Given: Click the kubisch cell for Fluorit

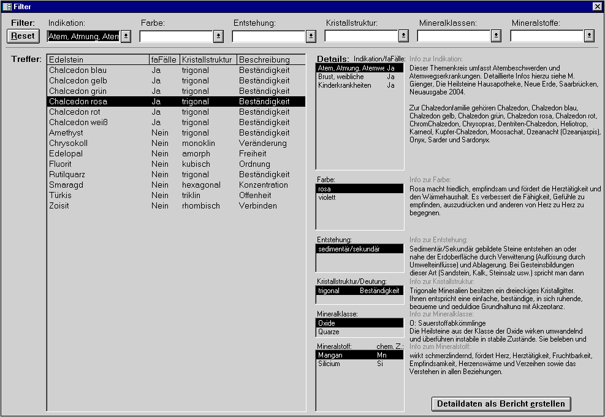Looking at the screenshot, I should click(x=196, y=164).
